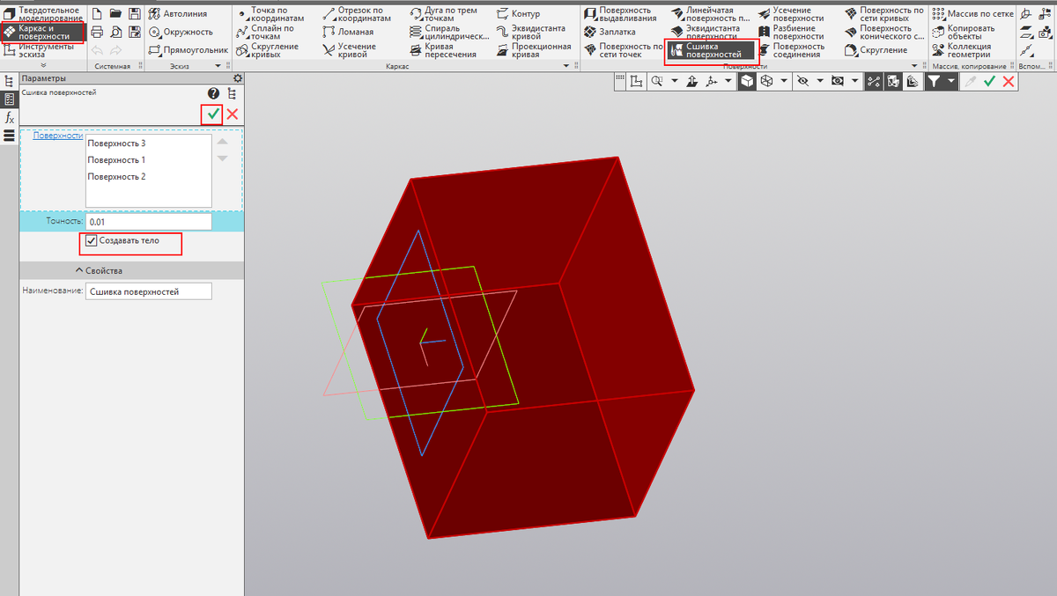Switch to Твердотельное моделирование toolset
This screenshot has height=596, width=1057.
[x=43, y=13]
